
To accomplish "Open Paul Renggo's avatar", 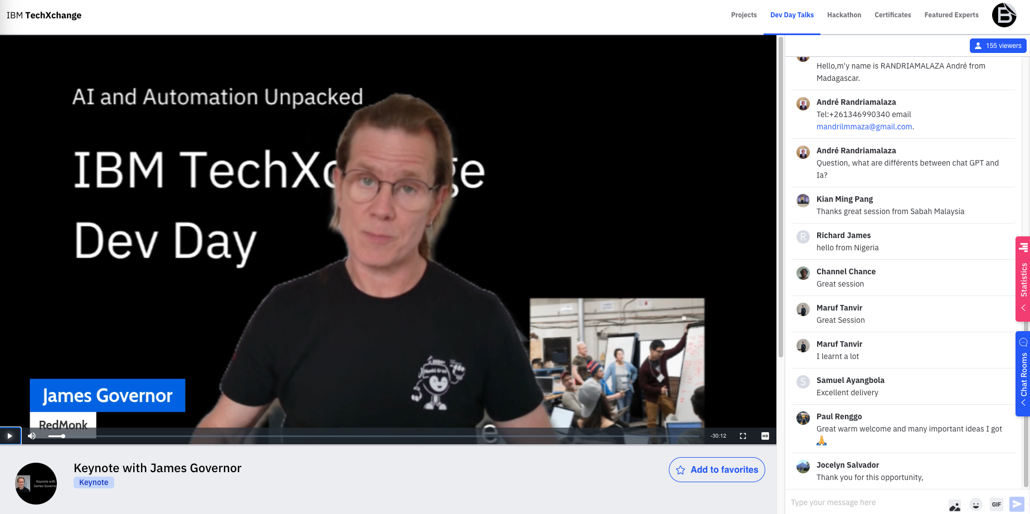I will 803,418.
